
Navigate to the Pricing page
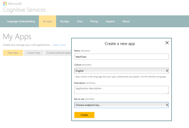point(94,21)
